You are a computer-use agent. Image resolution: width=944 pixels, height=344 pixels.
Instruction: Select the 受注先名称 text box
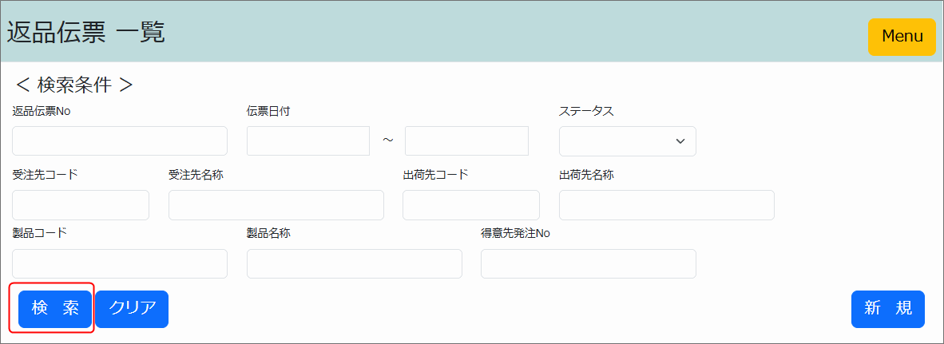click(276, 205)
